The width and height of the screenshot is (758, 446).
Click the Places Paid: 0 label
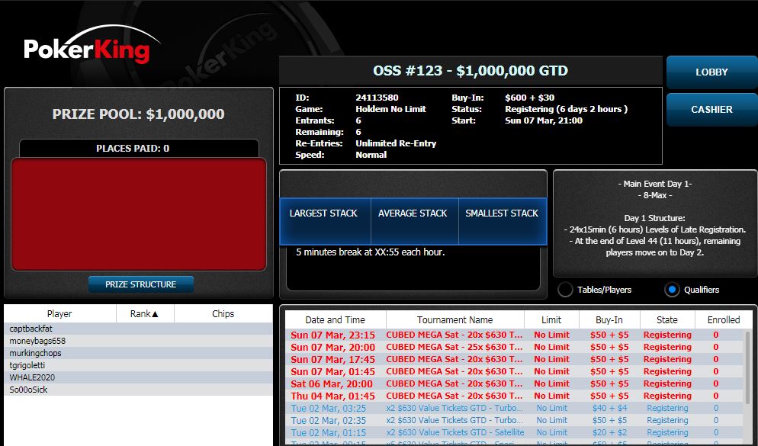pyautogui.click(x=133, y=149)
